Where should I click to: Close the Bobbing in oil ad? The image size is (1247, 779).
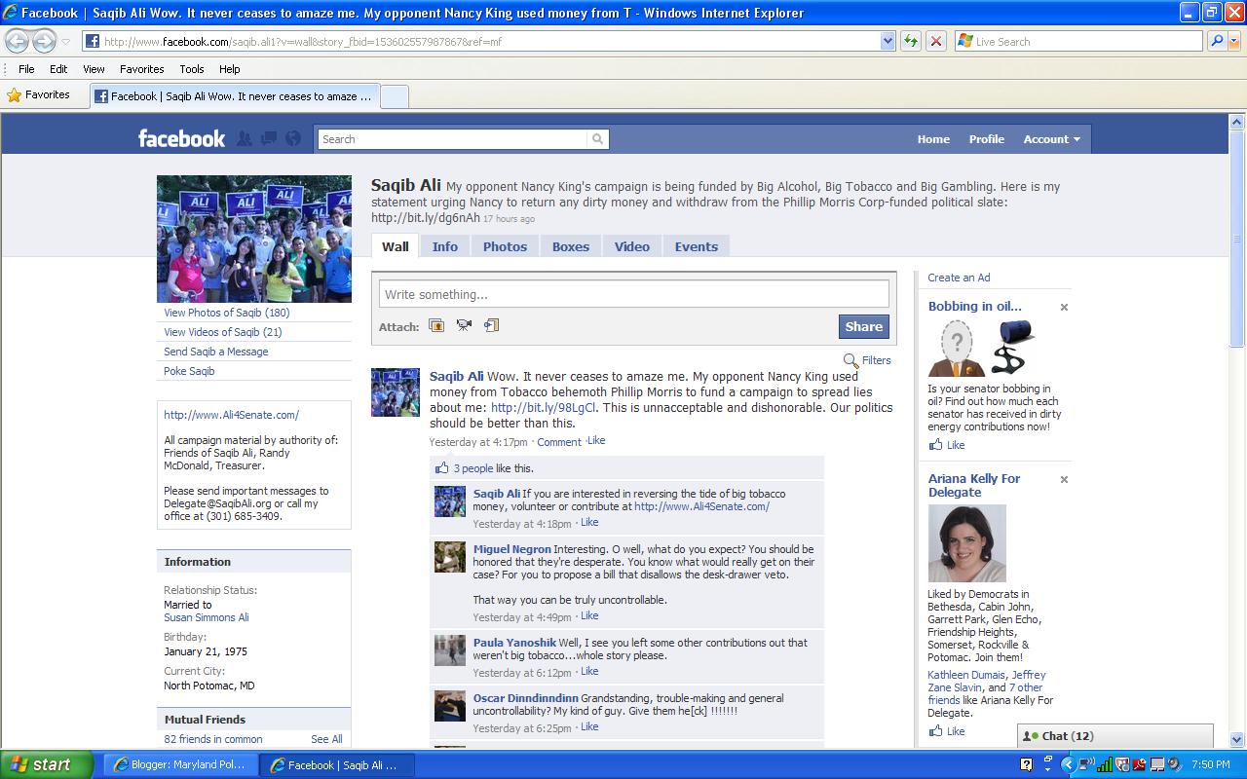tap(1064, 307)
